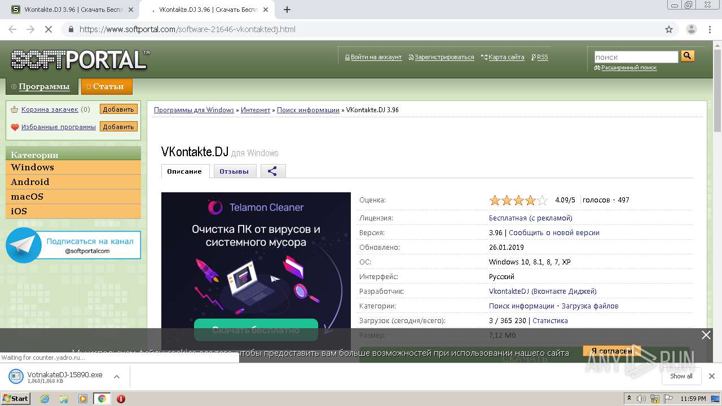Click in the поиск search field
The height and width of the screenshot is (406, 722).
coord(636,57)
